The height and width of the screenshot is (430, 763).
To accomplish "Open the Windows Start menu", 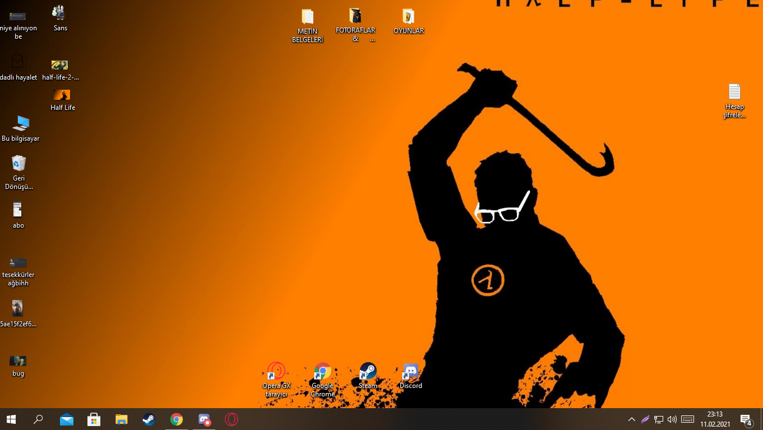I will pyautogui.click(x=11, y=419).
